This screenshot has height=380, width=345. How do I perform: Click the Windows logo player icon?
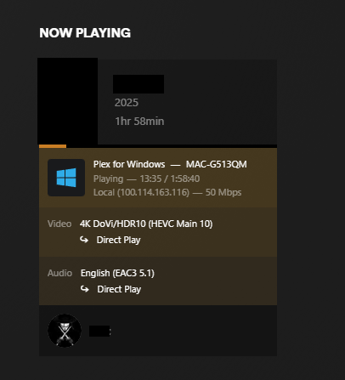(66, 178)
